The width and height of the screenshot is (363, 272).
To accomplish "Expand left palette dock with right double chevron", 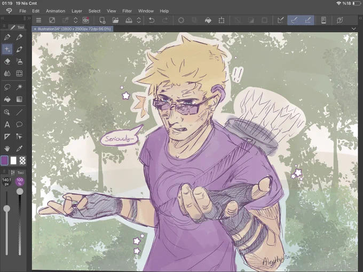I will [x=29, y=18].
